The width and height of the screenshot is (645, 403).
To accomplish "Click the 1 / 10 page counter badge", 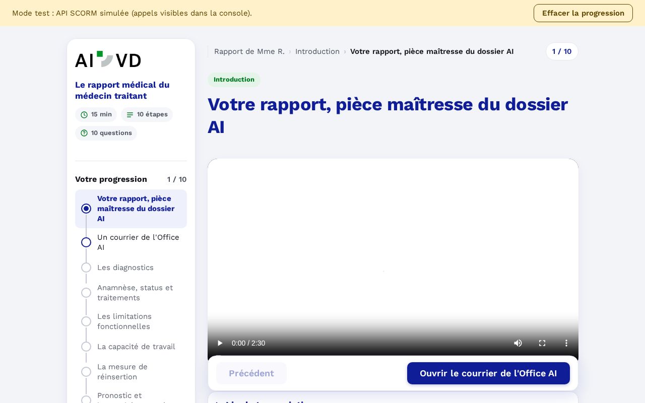I will (x=562, y=51).
